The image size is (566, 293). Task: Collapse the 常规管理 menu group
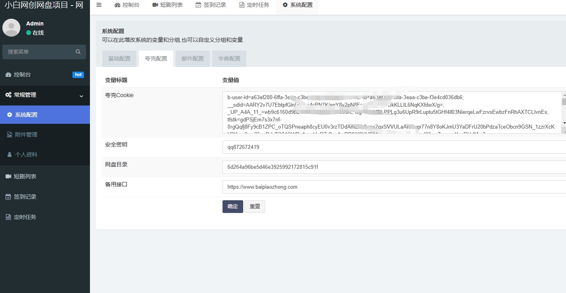pos(45,95)
